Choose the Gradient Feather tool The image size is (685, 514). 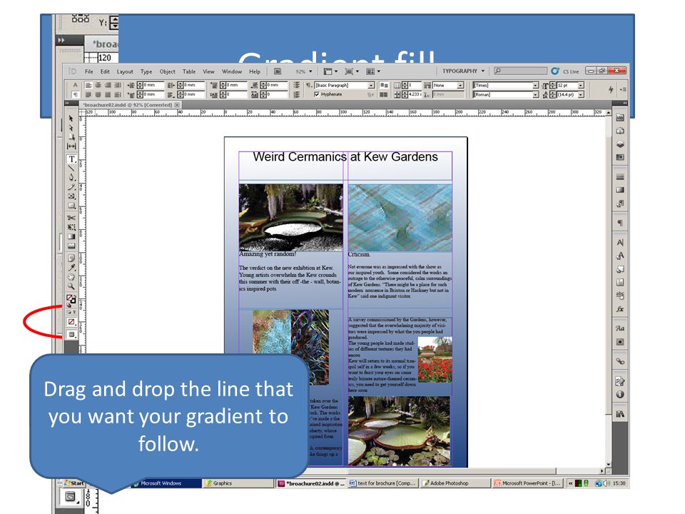click(x=71, y=246)
